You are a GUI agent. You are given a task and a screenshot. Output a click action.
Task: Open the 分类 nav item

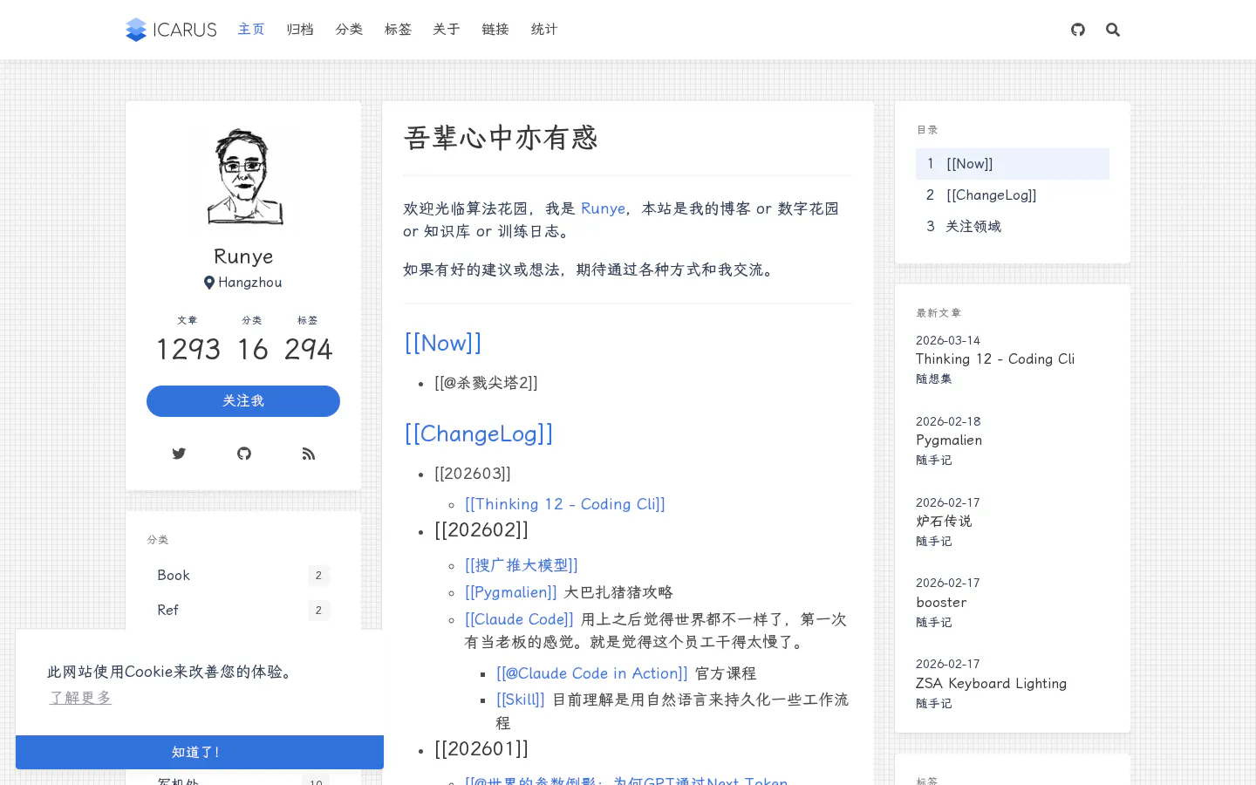click(349, 30)
